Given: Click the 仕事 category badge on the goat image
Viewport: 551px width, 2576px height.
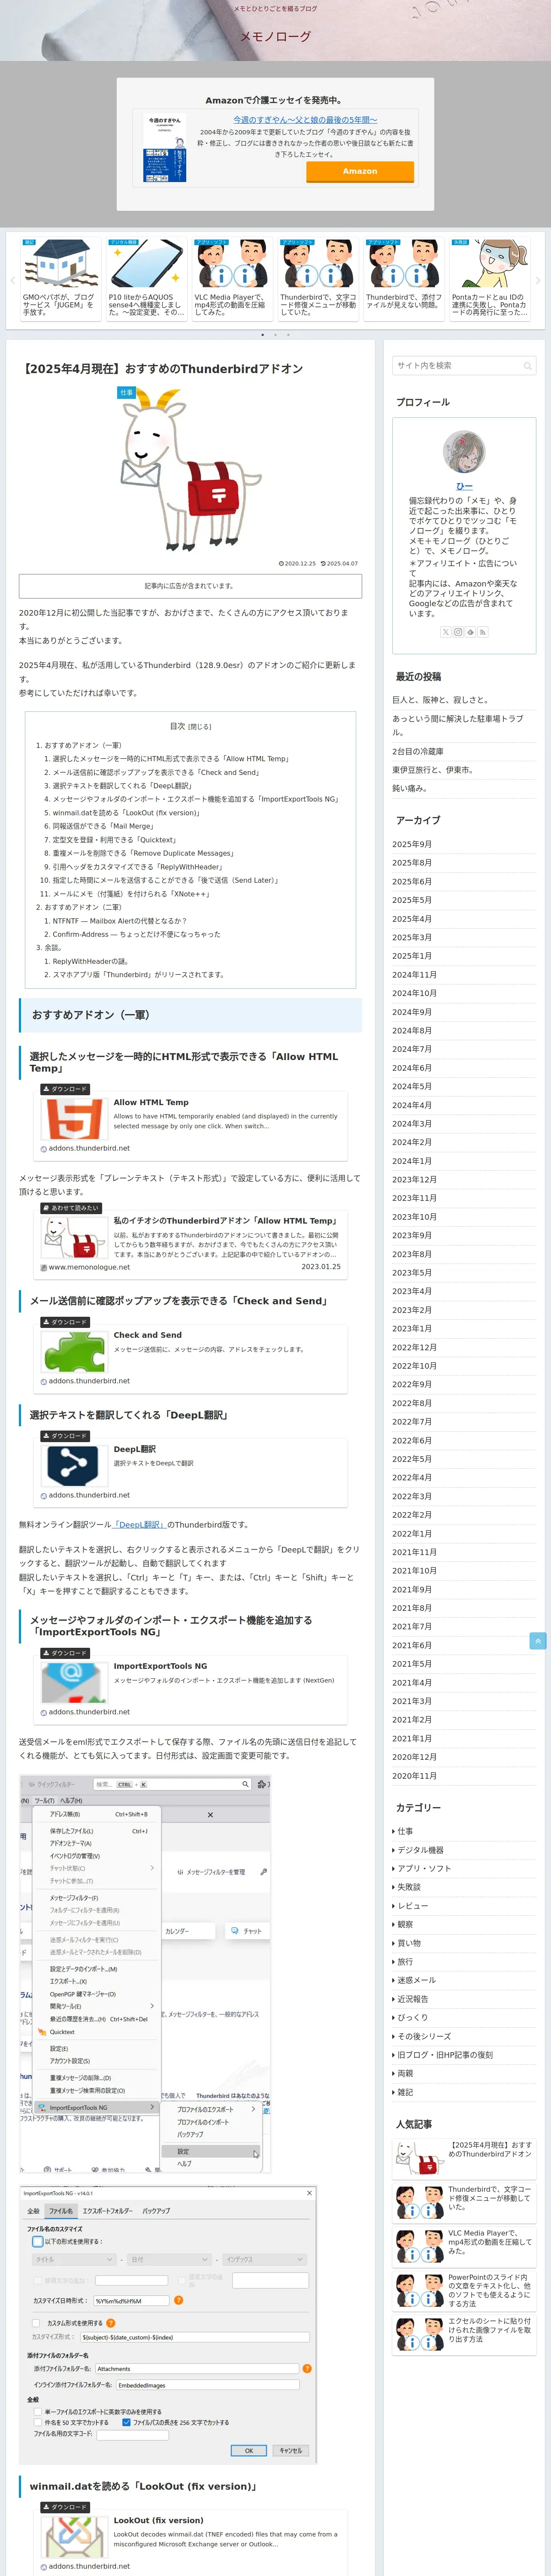Looking at the screenshot, I should tap(126, 392).
